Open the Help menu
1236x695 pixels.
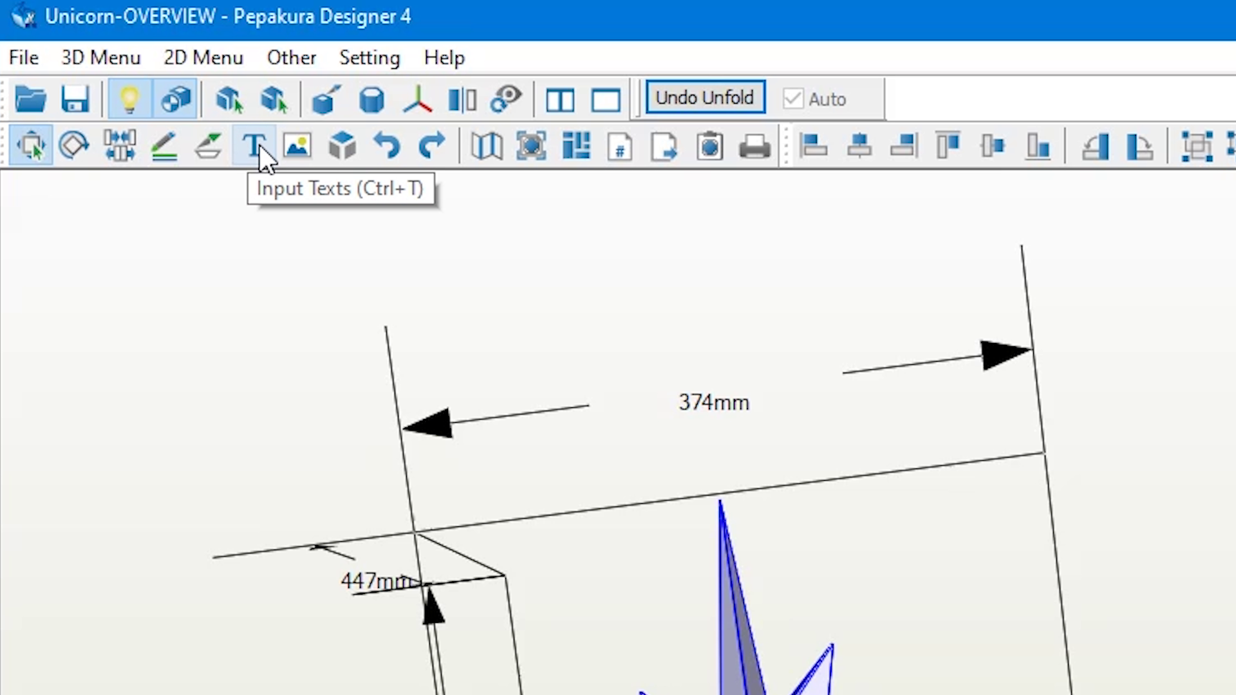tap(444, 58)
